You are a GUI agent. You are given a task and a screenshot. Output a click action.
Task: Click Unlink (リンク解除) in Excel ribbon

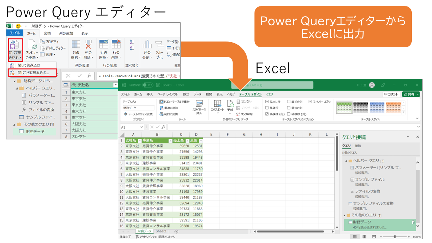[x=244, y=114]
